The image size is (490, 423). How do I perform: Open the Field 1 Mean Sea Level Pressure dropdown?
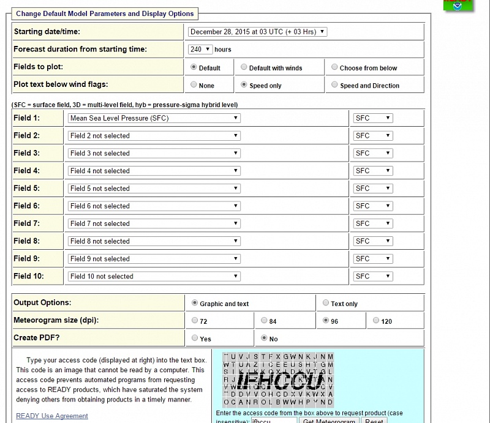point(154,118)
